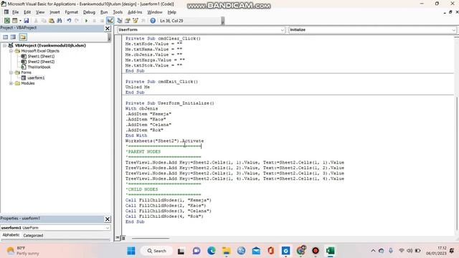Click View Code icon in Project panel
Image resolution: width=459 pixels, height=258 pixels.
pyautogui.click(x=5, y=37)
